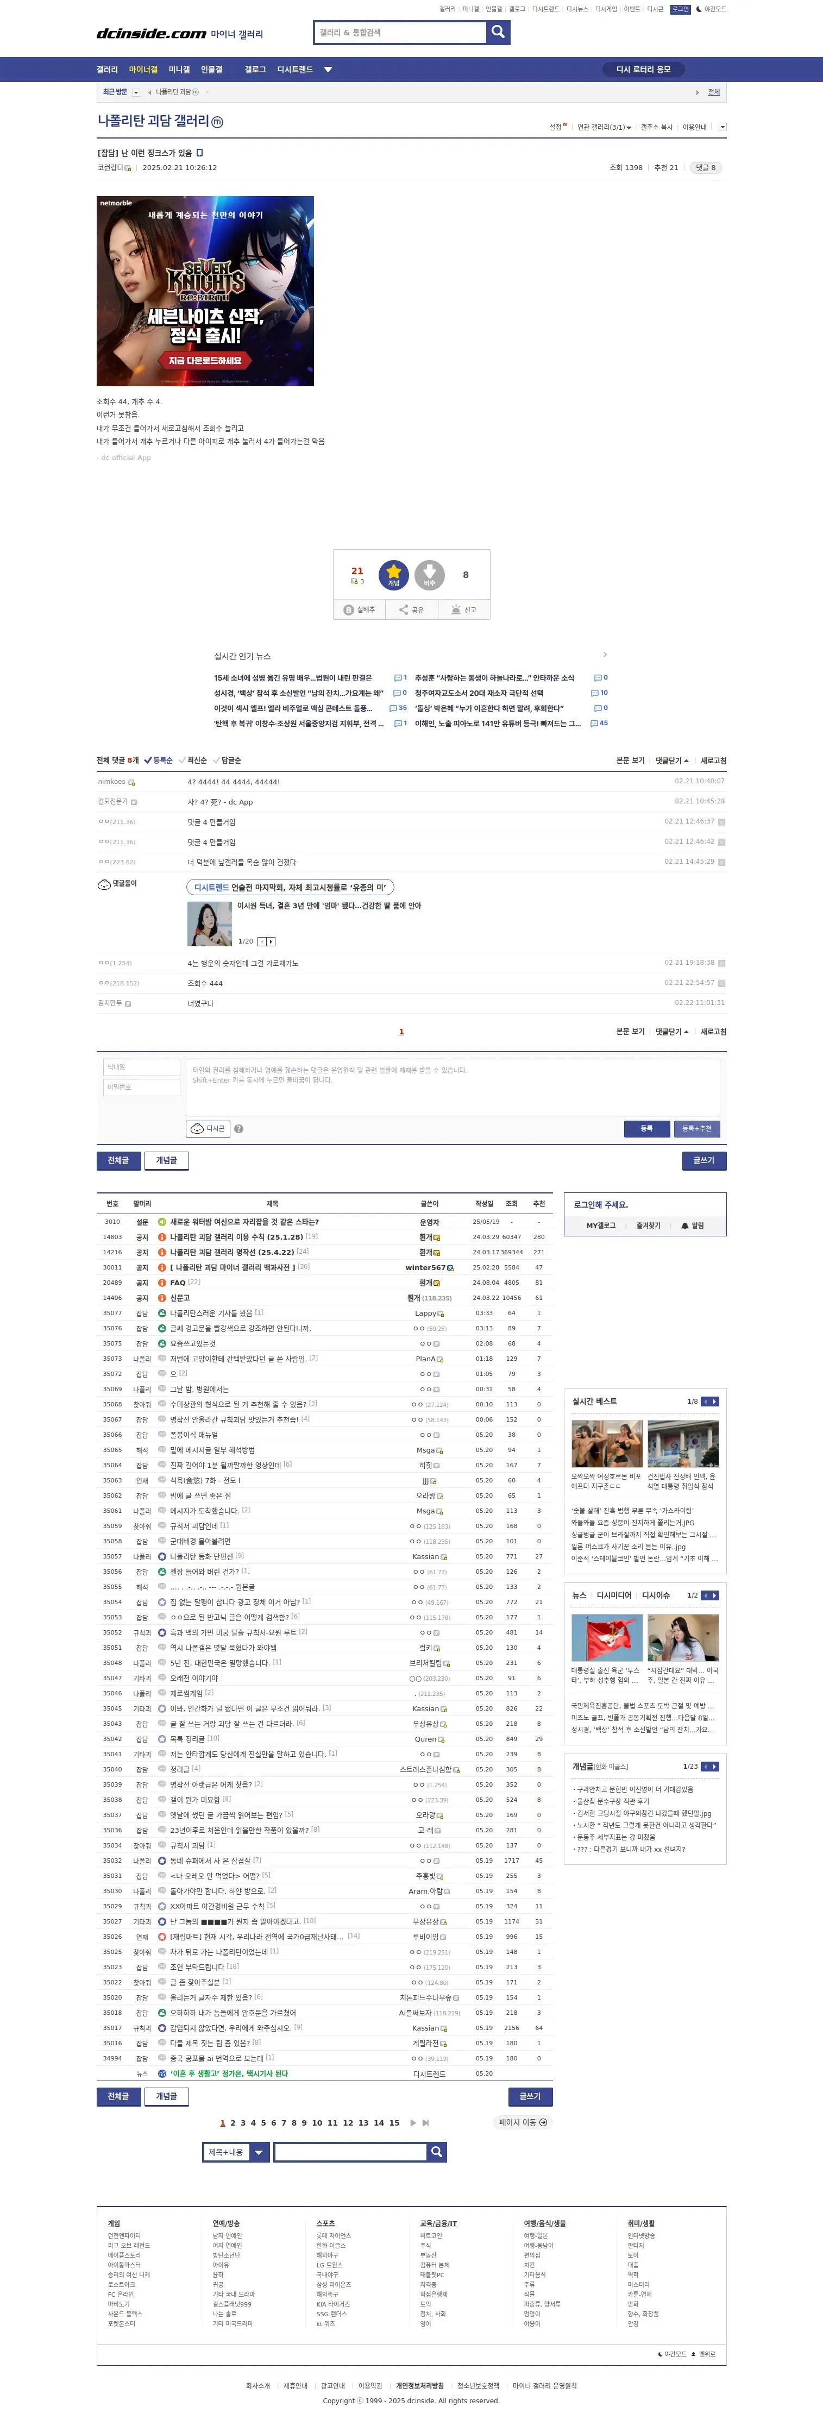Click the 닉네임 input field

coord(142,1067)
